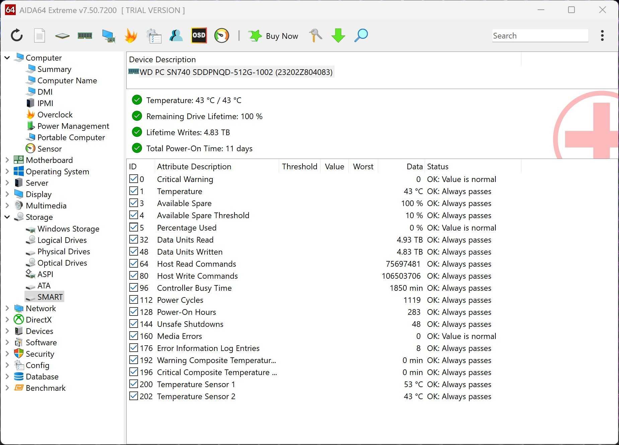Open the preferences tools icon
The height and width of the screenshot is (445, 619).
pos(315,35)
